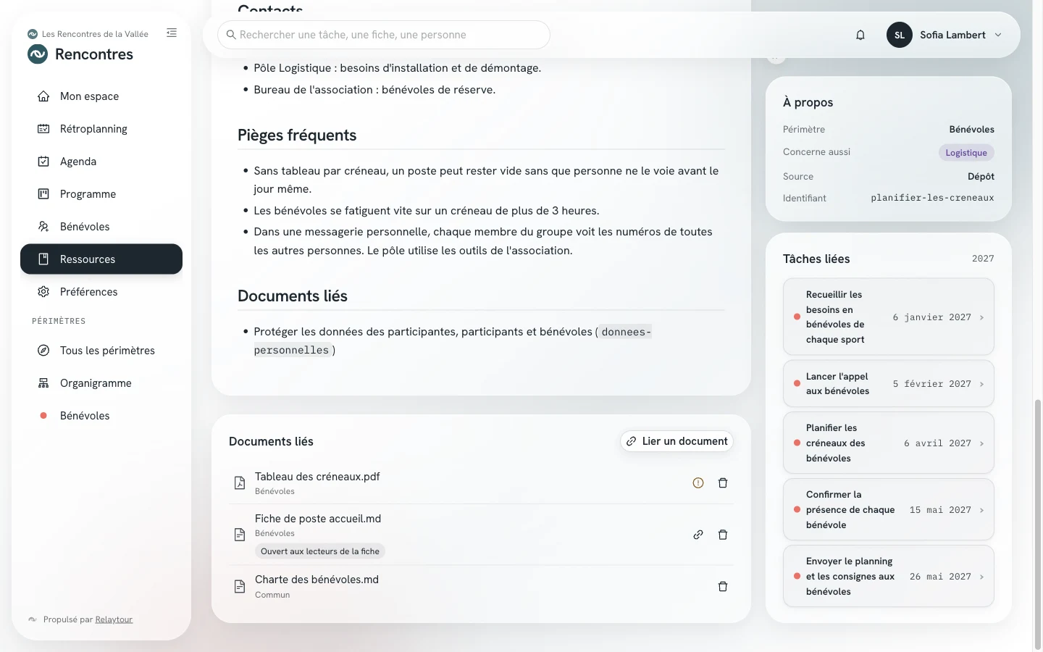Open Préférences settings
Image resolution: width=1043 pixels, height=652 pixels.
point(101,292)
